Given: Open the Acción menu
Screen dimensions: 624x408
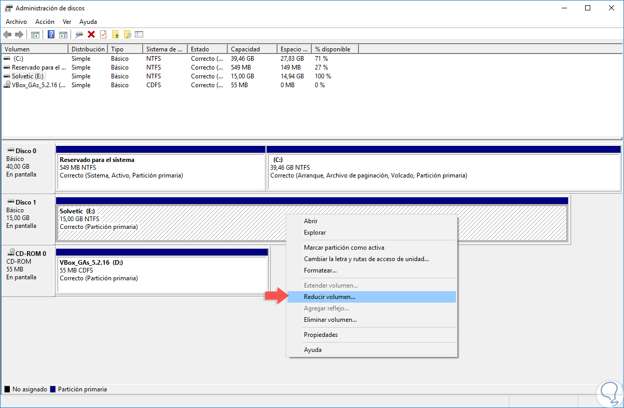Looking at the screenshot, I should click(45, 22).
